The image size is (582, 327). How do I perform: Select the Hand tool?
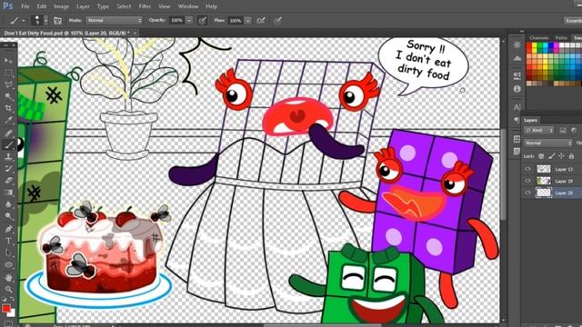[8, 277]
